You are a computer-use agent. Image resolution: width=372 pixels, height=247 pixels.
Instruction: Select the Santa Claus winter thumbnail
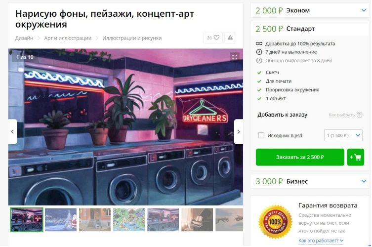click(61, 220)
